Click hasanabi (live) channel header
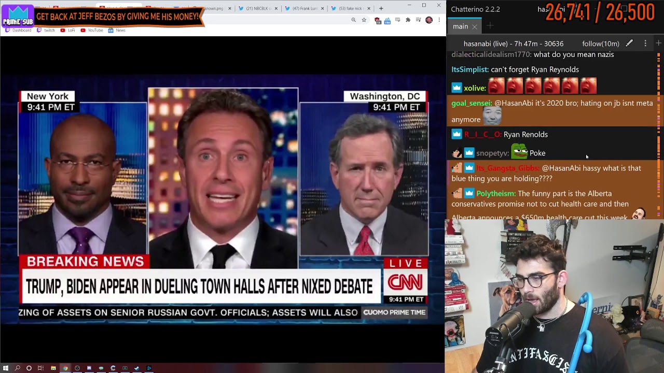Viewport: 664px width, 373px height. pos(513,44)
